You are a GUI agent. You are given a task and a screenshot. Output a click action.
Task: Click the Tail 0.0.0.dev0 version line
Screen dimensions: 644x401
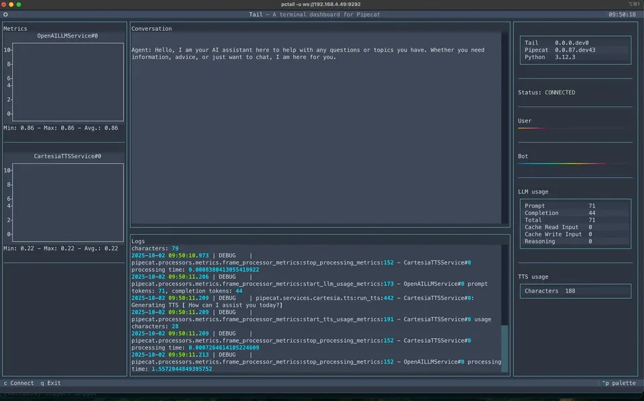coord(557,43)
